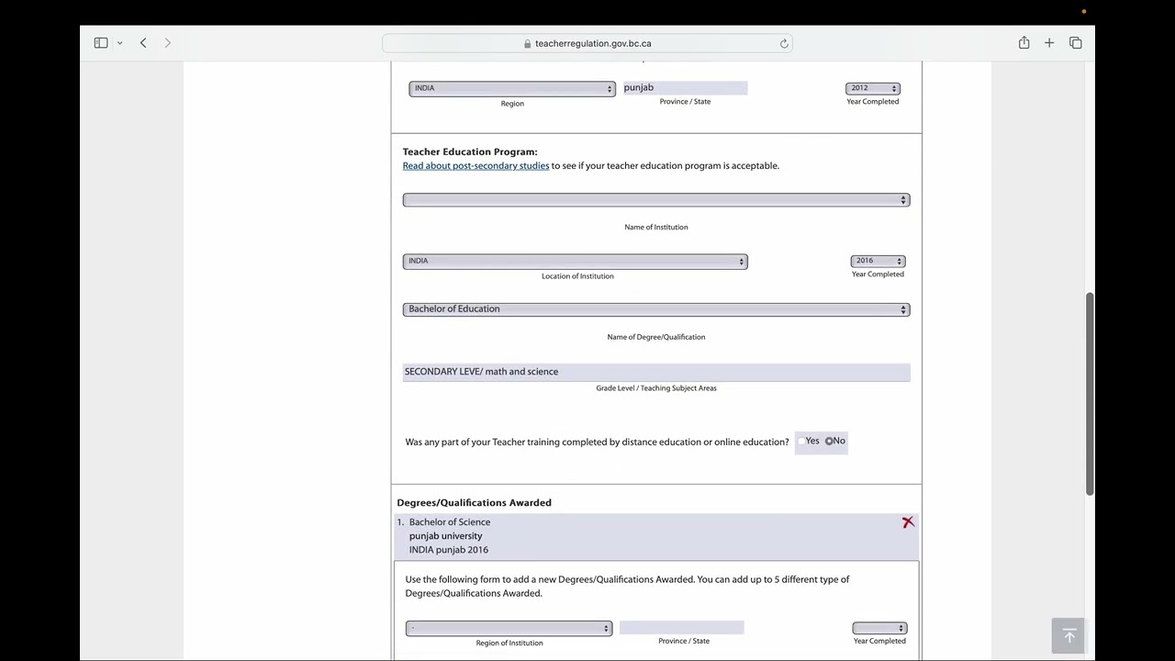Click the scroll-to-top arrow button
Screen dimensions: 1175x661
pyautogui.click(x=1069, y=635)
